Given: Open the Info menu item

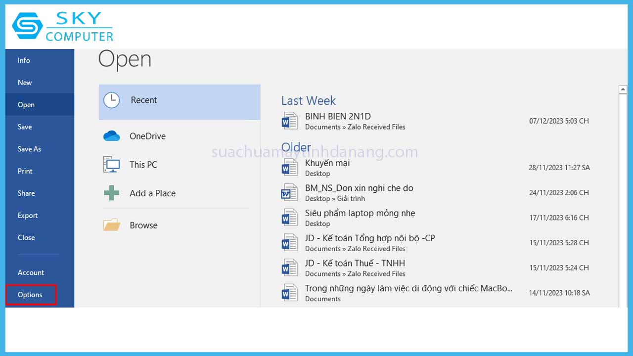Looking at the screenshot, I should pyautogui.click(x=40, y=60).
